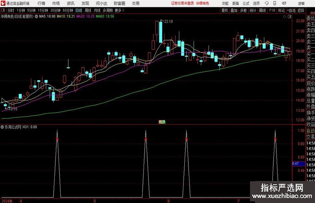Click the 22.10 high price marker
315x203 pixels.
point(168,22)
